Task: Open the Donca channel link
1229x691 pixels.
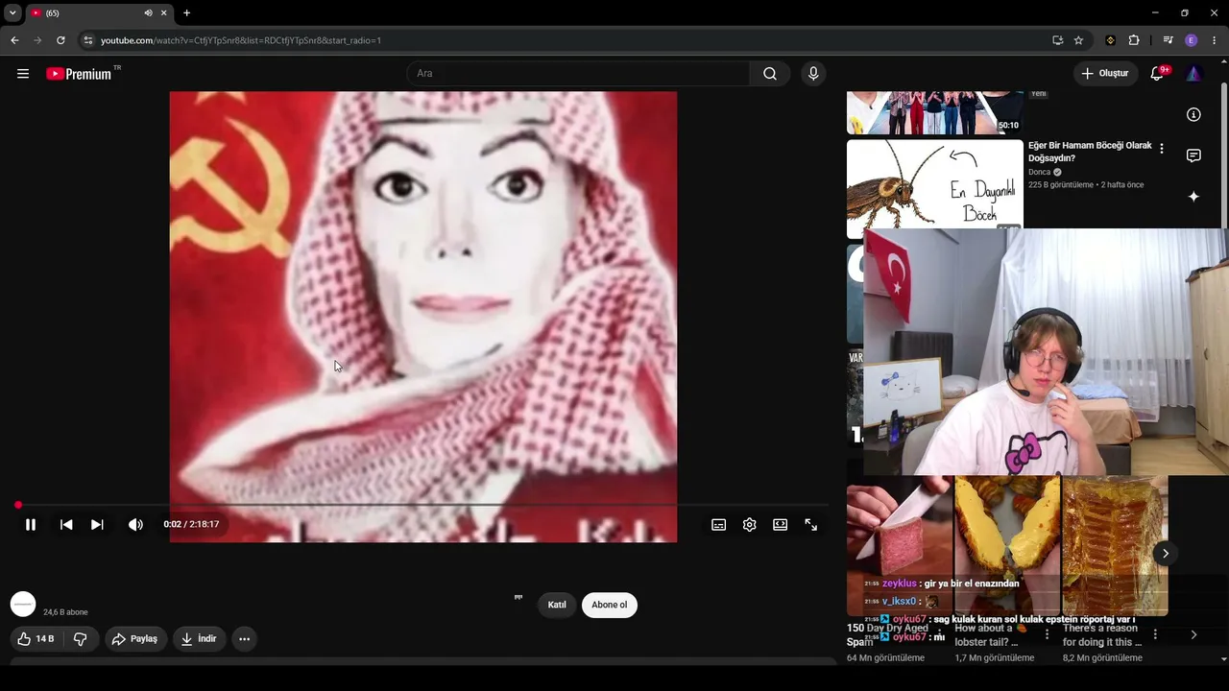Action: click(x=1040, y=173)
